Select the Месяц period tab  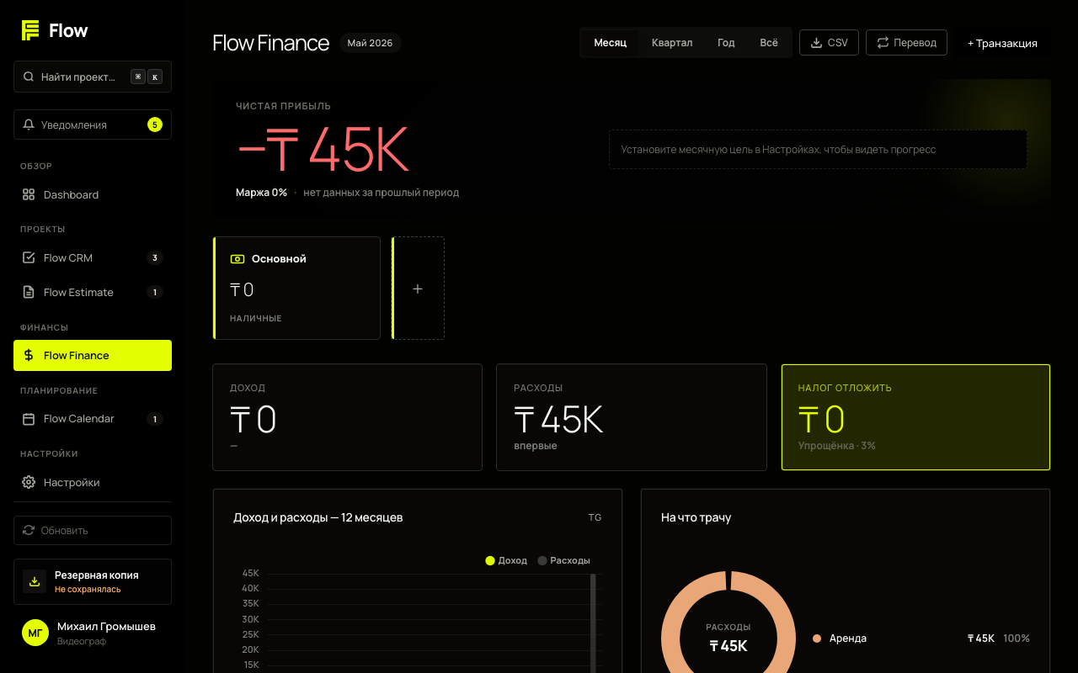[610, 43]
